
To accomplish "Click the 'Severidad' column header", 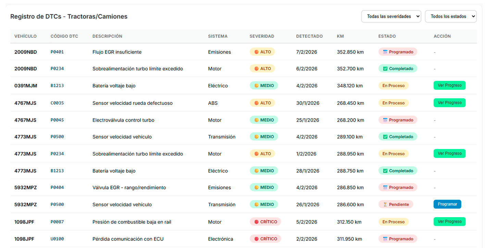I will click(x=262, y=36).
